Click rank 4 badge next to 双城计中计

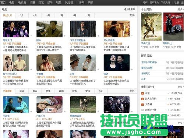click(x=142, y=110)
